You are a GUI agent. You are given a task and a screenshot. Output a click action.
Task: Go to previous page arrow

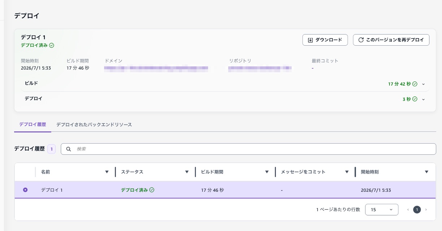point(408,209)
